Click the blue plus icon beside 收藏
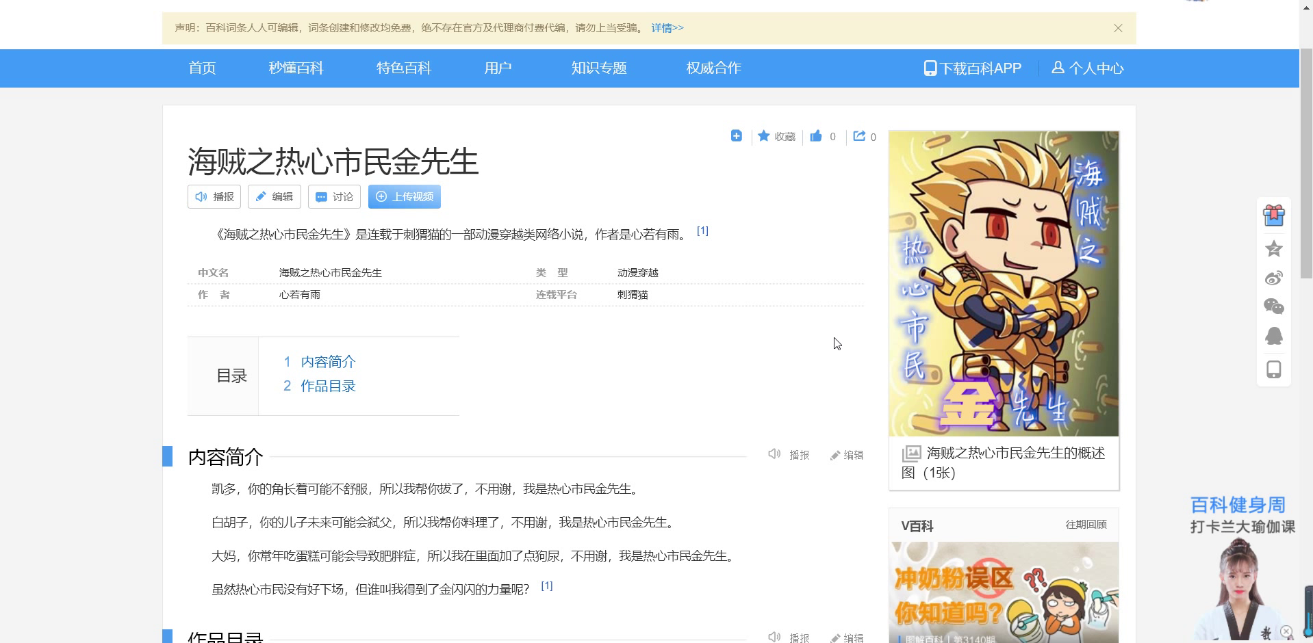This screenshot has width=1313, height=643. tap(736, 136)
